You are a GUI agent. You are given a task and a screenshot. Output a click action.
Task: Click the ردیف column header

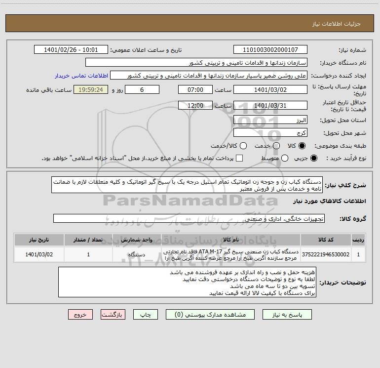click(358, 240)
